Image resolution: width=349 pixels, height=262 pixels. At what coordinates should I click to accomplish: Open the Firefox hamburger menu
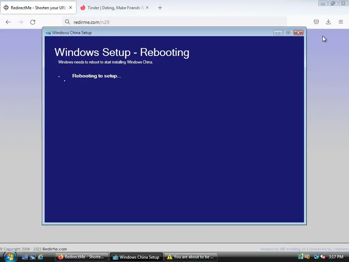pos(341,22)
